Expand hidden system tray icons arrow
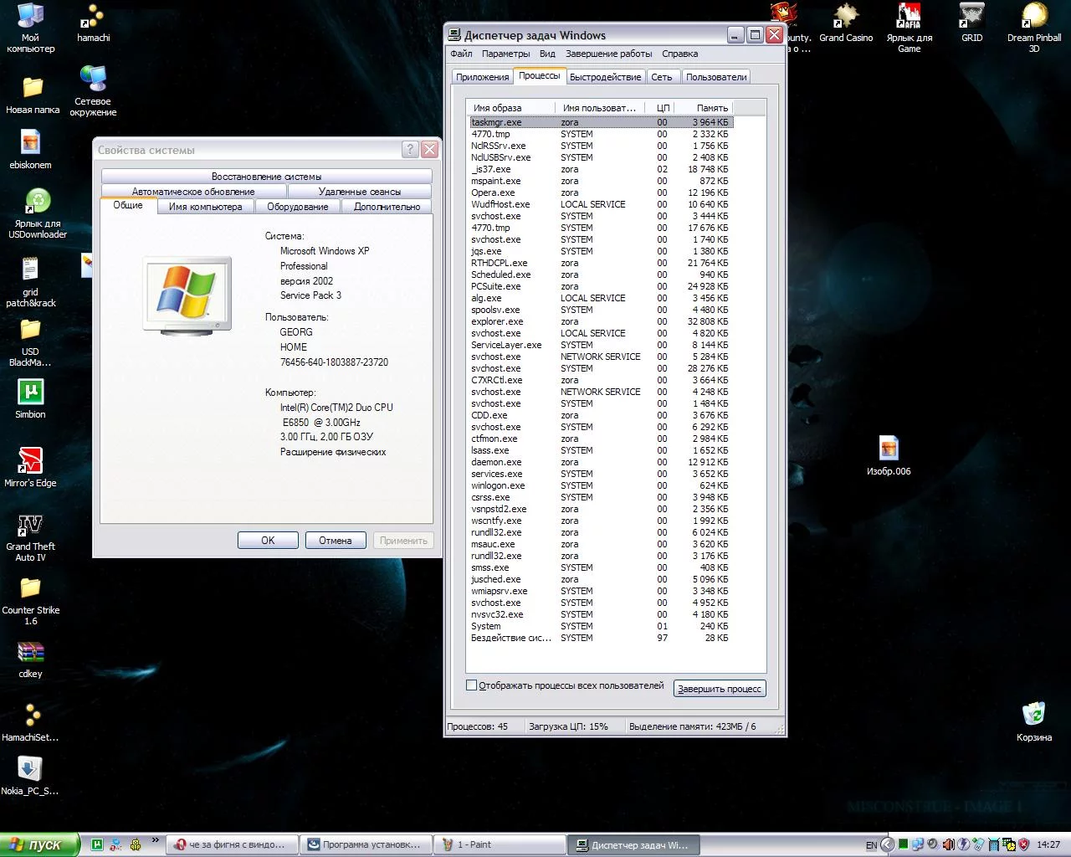The image size is (1071, 857). point(888,844)
